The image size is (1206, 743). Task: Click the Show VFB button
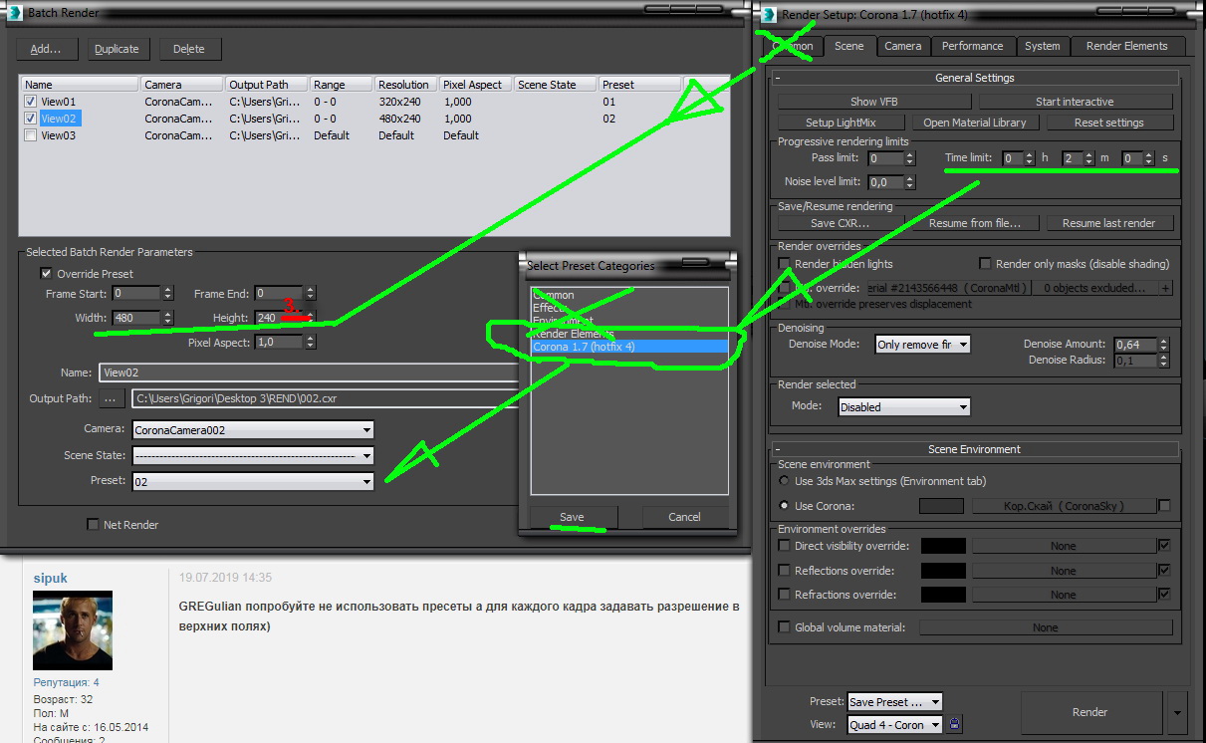point(873,102)
